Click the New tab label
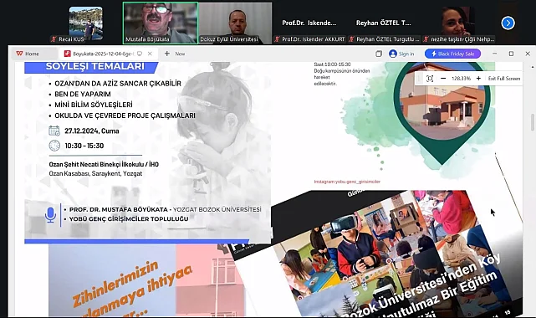 tap(180, 54)
